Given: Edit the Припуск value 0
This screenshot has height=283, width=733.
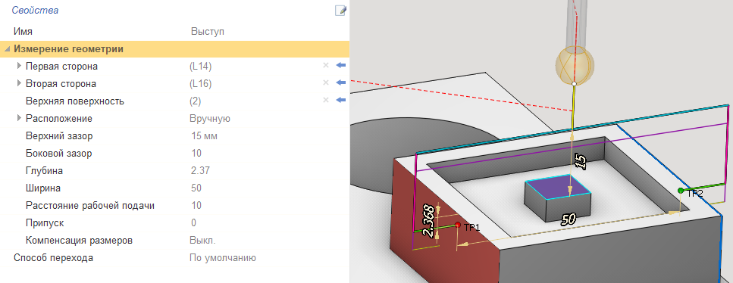Looking at the screenshot, I should pyautogui.click(x=193, y=222).
